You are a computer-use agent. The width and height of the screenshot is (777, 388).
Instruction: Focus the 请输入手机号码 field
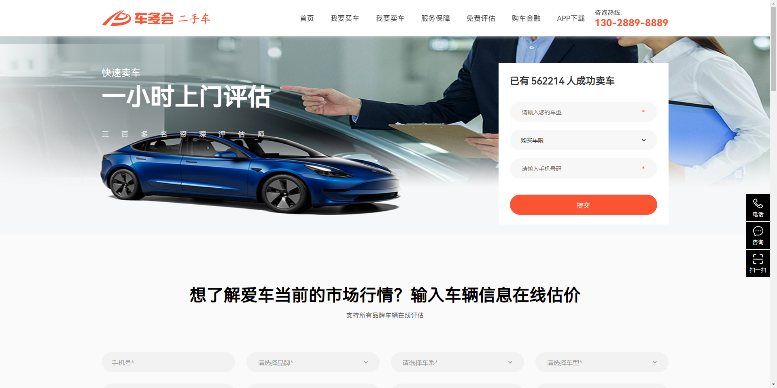[x=583, y=168]
